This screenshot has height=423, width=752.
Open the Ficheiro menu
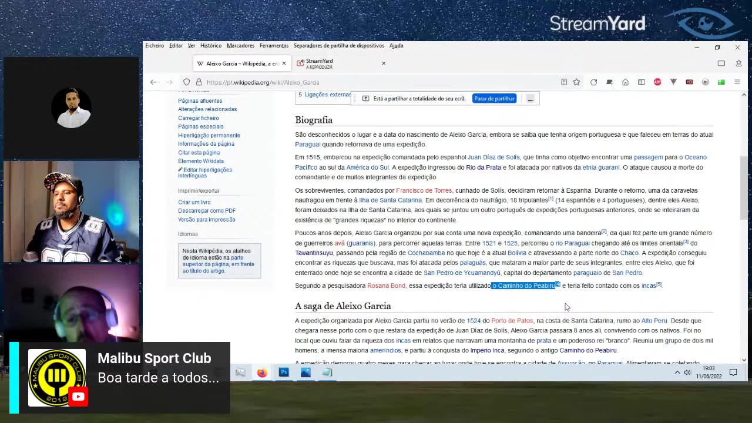tap(155, 46)
